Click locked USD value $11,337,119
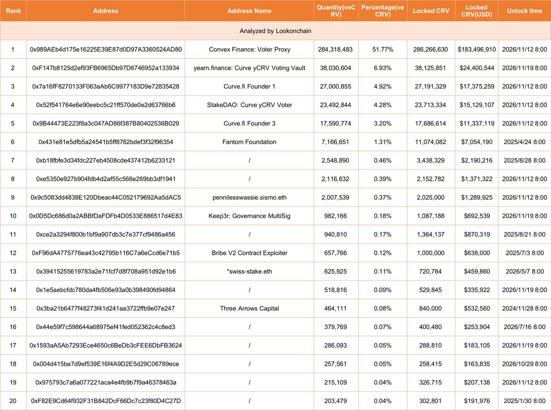The height and width of the screenshot is (410, 551). [477, 124]
